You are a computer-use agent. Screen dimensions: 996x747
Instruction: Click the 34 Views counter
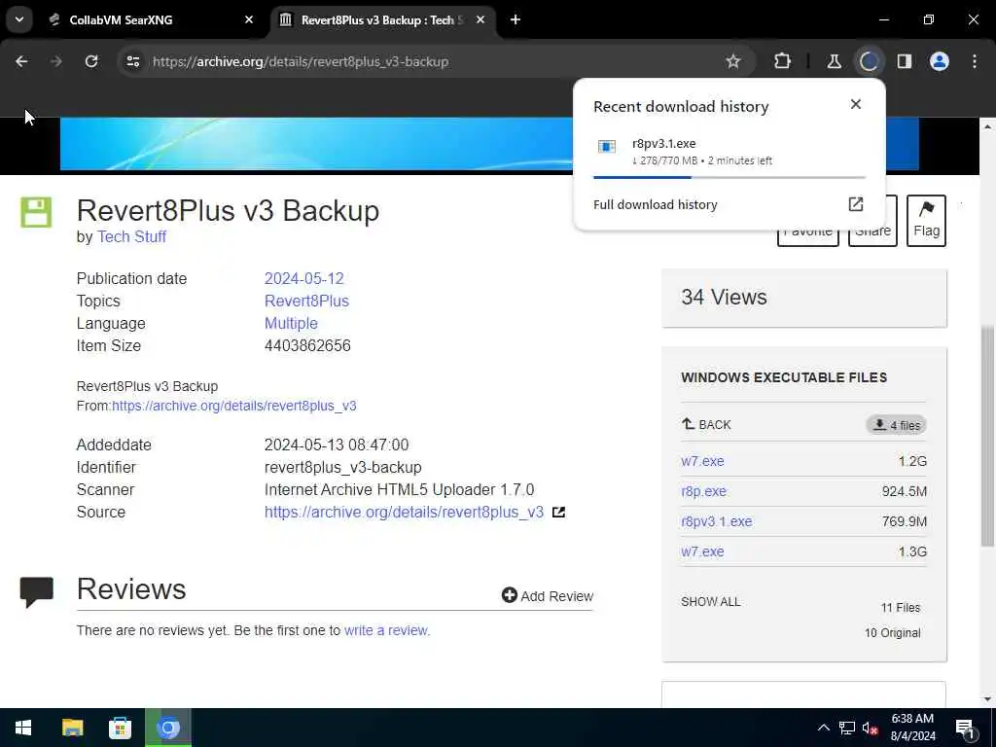[x=724, y=298]
